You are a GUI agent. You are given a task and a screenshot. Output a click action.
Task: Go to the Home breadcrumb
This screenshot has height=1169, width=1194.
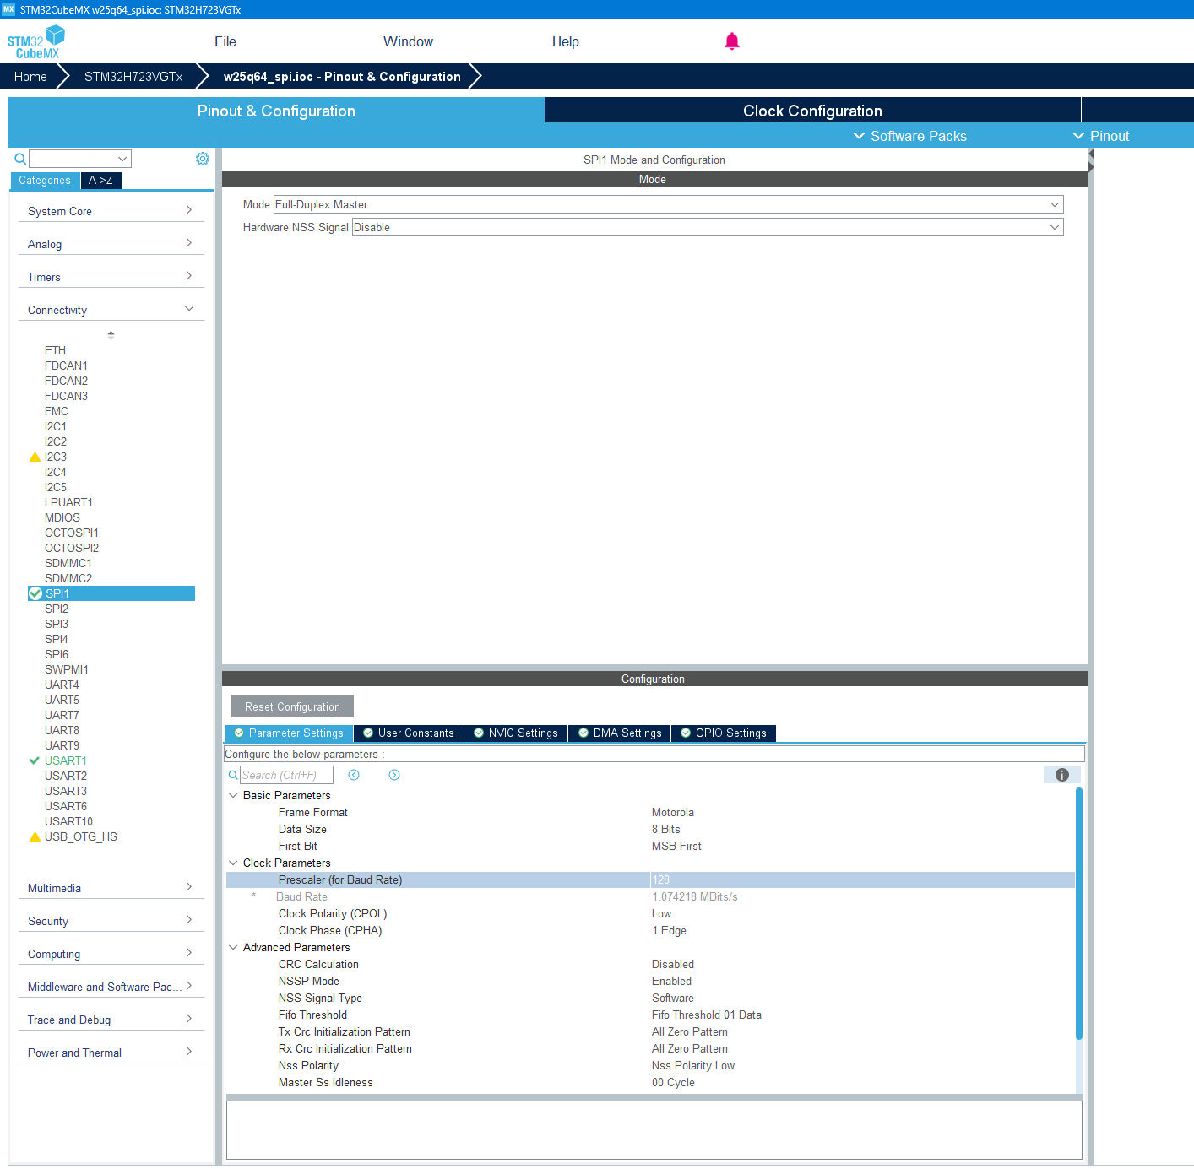pos(30,76)
